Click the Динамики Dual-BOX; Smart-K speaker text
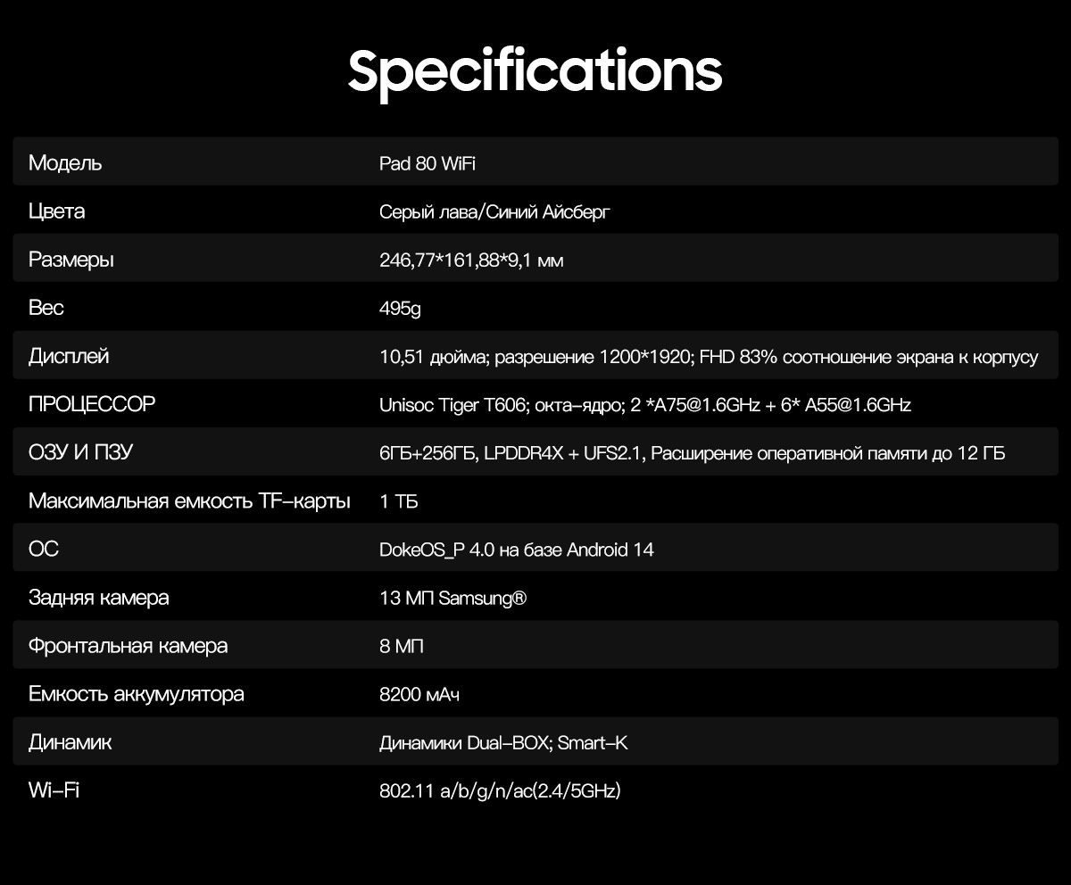The image size is (1071, 885). [503, 742]
